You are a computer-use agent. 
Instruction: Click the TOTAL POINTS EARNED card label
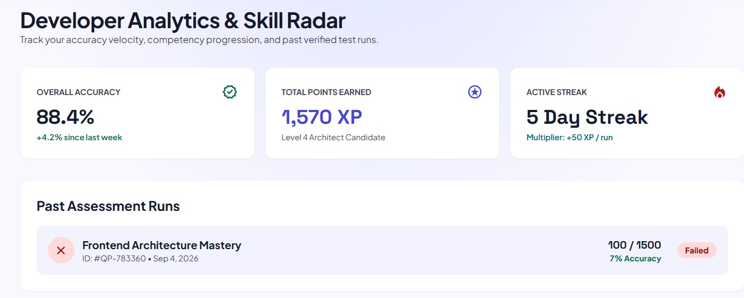coord(326,92)
